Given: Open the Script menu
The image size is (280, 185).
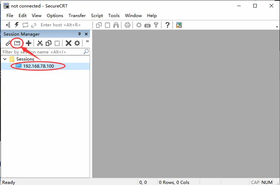Looking at the screenshot, I should [x=97, y=16].
